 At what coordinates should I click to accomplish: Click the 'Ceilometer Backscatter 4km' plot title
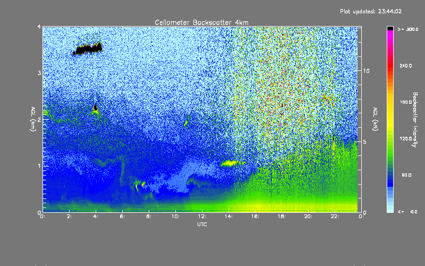tap(201, 22)
